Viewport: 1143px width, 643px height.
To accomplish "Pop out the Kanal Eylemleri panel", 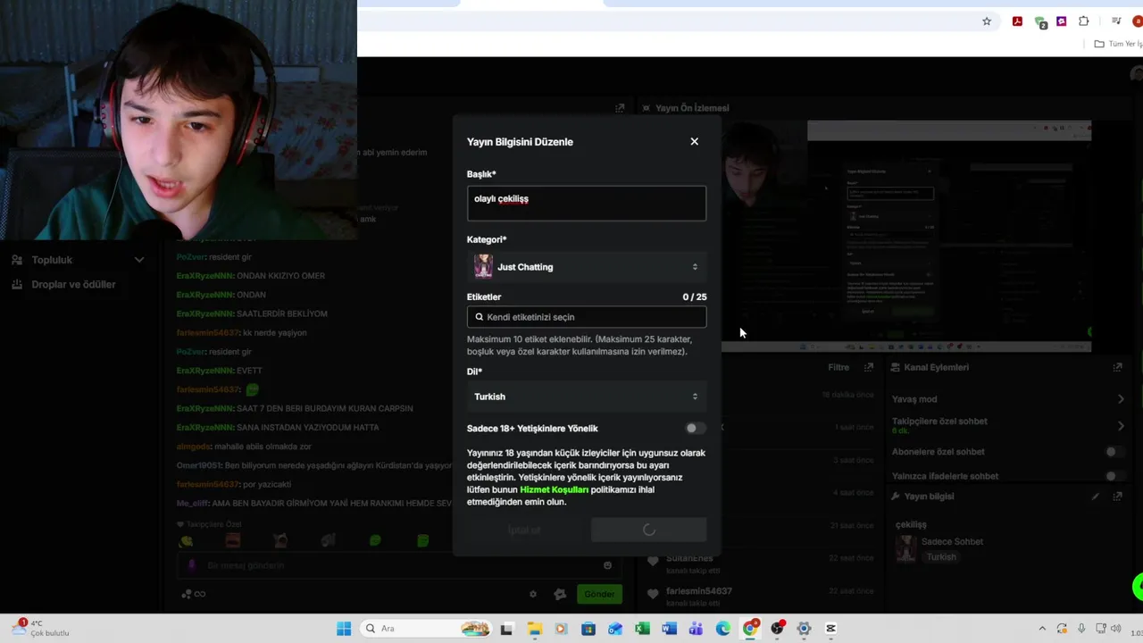I will coord(1117,367).
